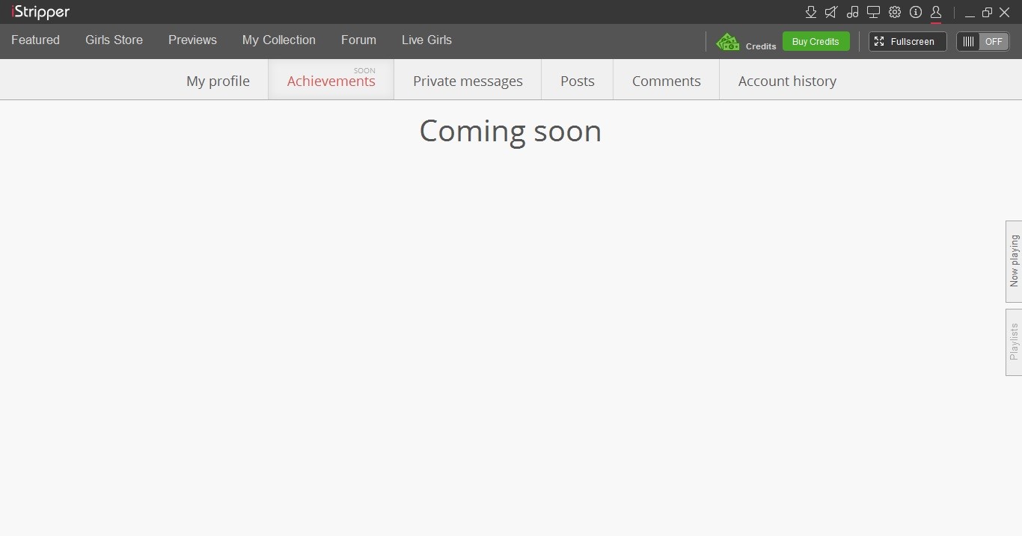This screenshot has width=1022, height=536.
Task: Click the iStripper logo
Action: tap(40, 12)
